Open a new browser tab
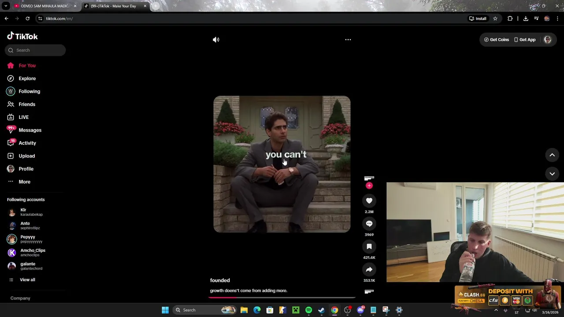 156,6
